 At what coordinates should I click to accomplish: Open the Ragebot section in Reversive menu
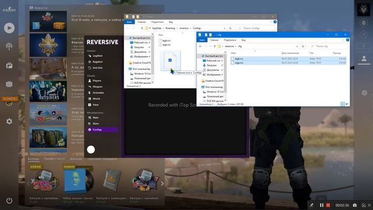(x=96, y=62)
